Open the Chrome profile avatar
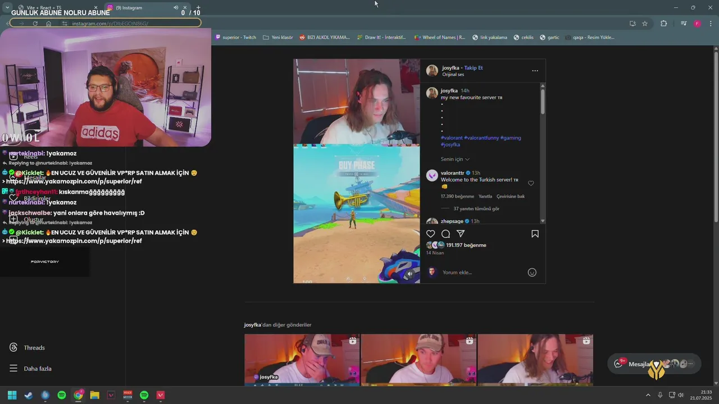Viewport: 719px width, 404px height. tap(697, 24)
